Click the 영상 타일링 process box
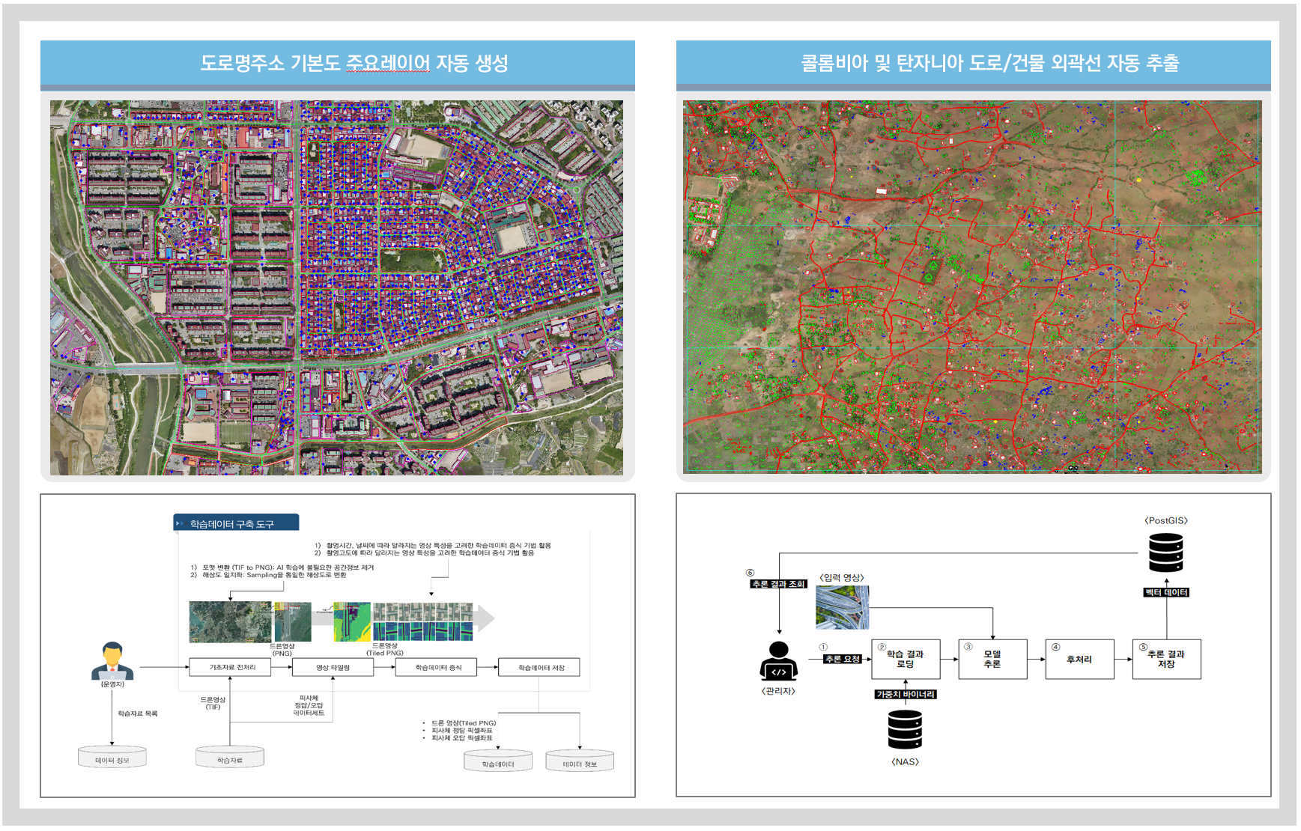Screen dimensions: 1301x831 click(333, 667)
